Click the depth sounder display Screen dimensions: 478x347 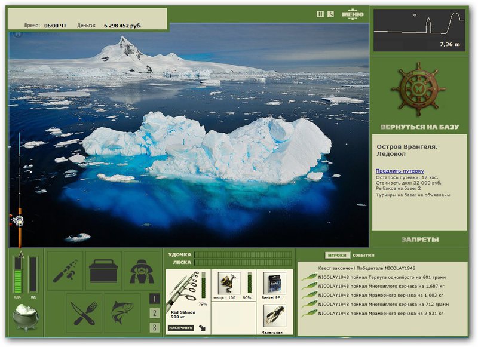(419, 30)
